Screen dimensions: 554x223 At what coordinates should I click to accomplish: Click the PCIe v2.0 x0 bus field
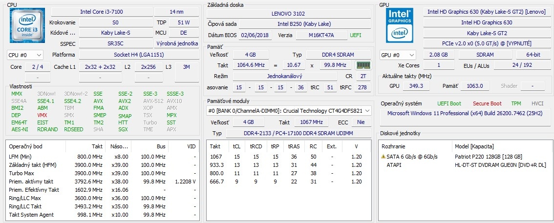(487, 44)
